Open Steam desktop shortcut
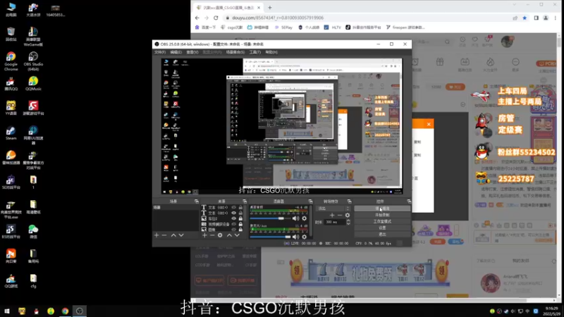The height and width of the screenshot is (317, 564). click(x=11, y=133)
